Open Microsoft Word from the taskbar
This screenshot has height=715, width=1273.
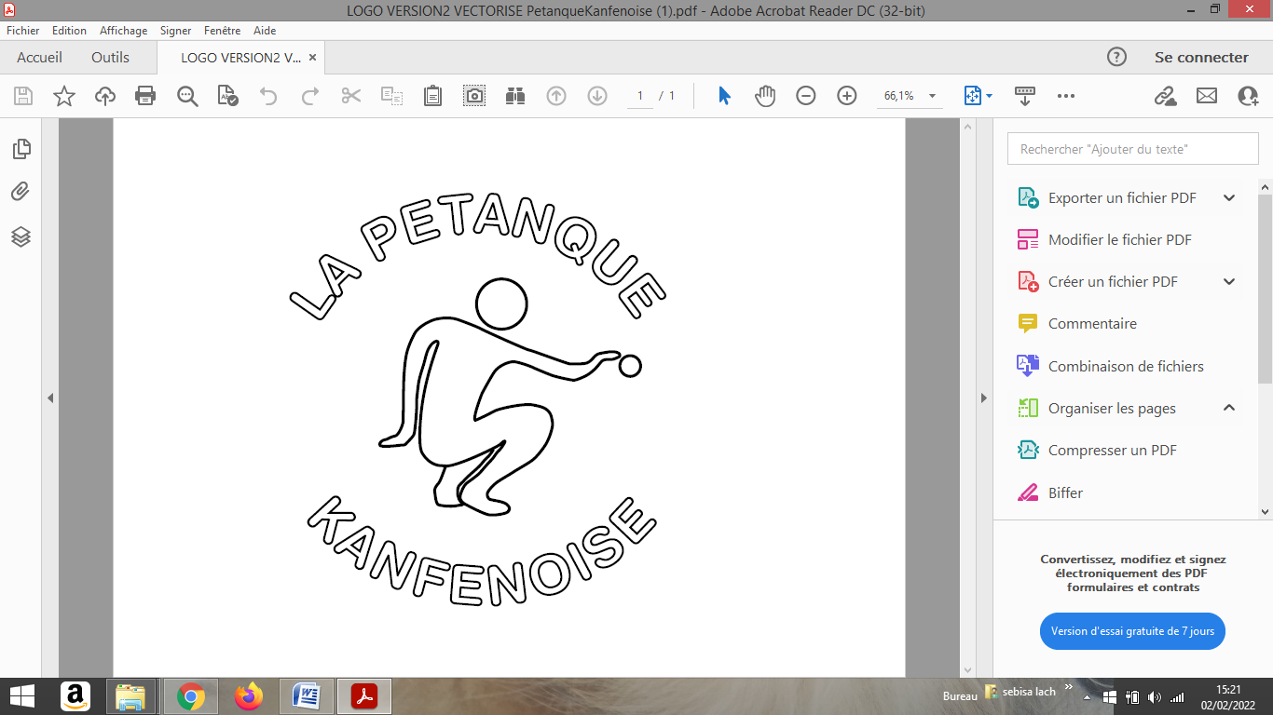pos(307,695)
